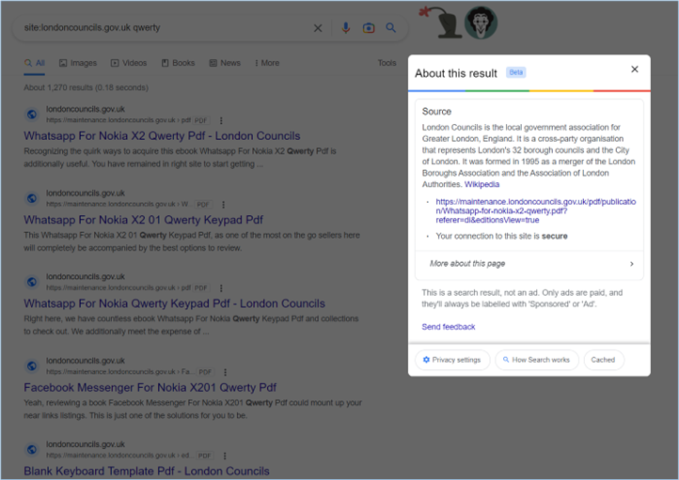Click the camera image search icon
Image resolution: width=679 pixels, height=480 pixels.
pos(369,28)
